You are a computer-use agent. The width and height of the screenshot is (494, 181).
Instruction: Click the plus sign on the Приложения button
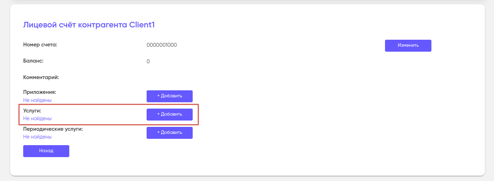pyautogui.click(x=158, y=96)
